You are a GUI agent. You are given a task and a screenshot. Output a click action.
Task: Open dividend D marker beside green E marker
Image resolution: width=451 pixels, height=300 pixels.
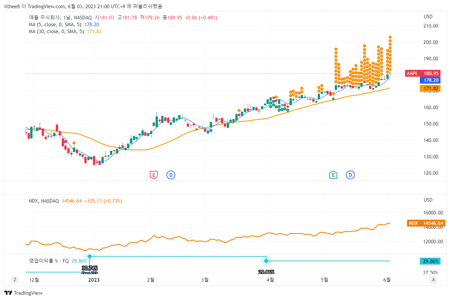350,175
